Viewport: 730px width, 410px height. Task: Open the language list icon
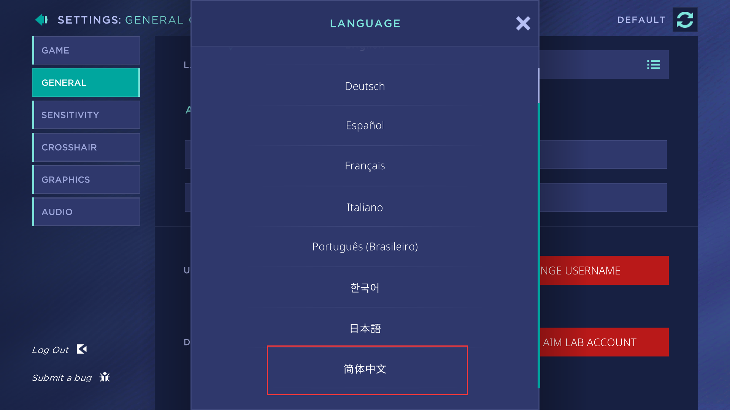point(653,65)
